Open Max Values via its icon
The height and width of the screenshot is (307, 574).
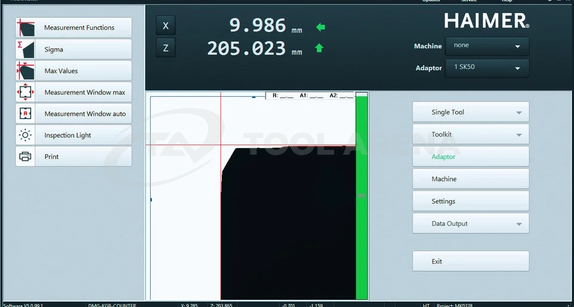(x=26, y=71)
